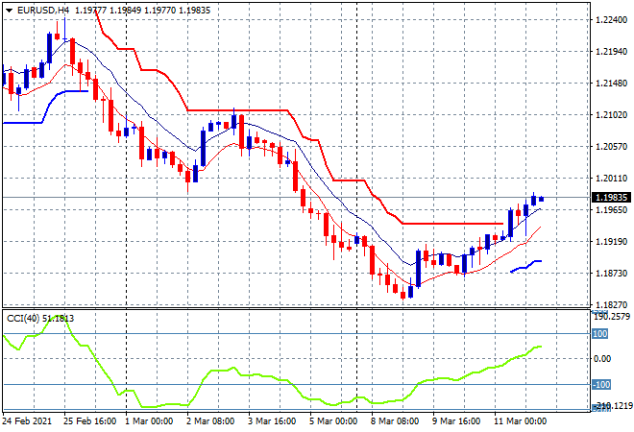Screen dimensions: 634x432
Task: Click the 1.21480 price scale label
Action: click(x=612, y=84)
